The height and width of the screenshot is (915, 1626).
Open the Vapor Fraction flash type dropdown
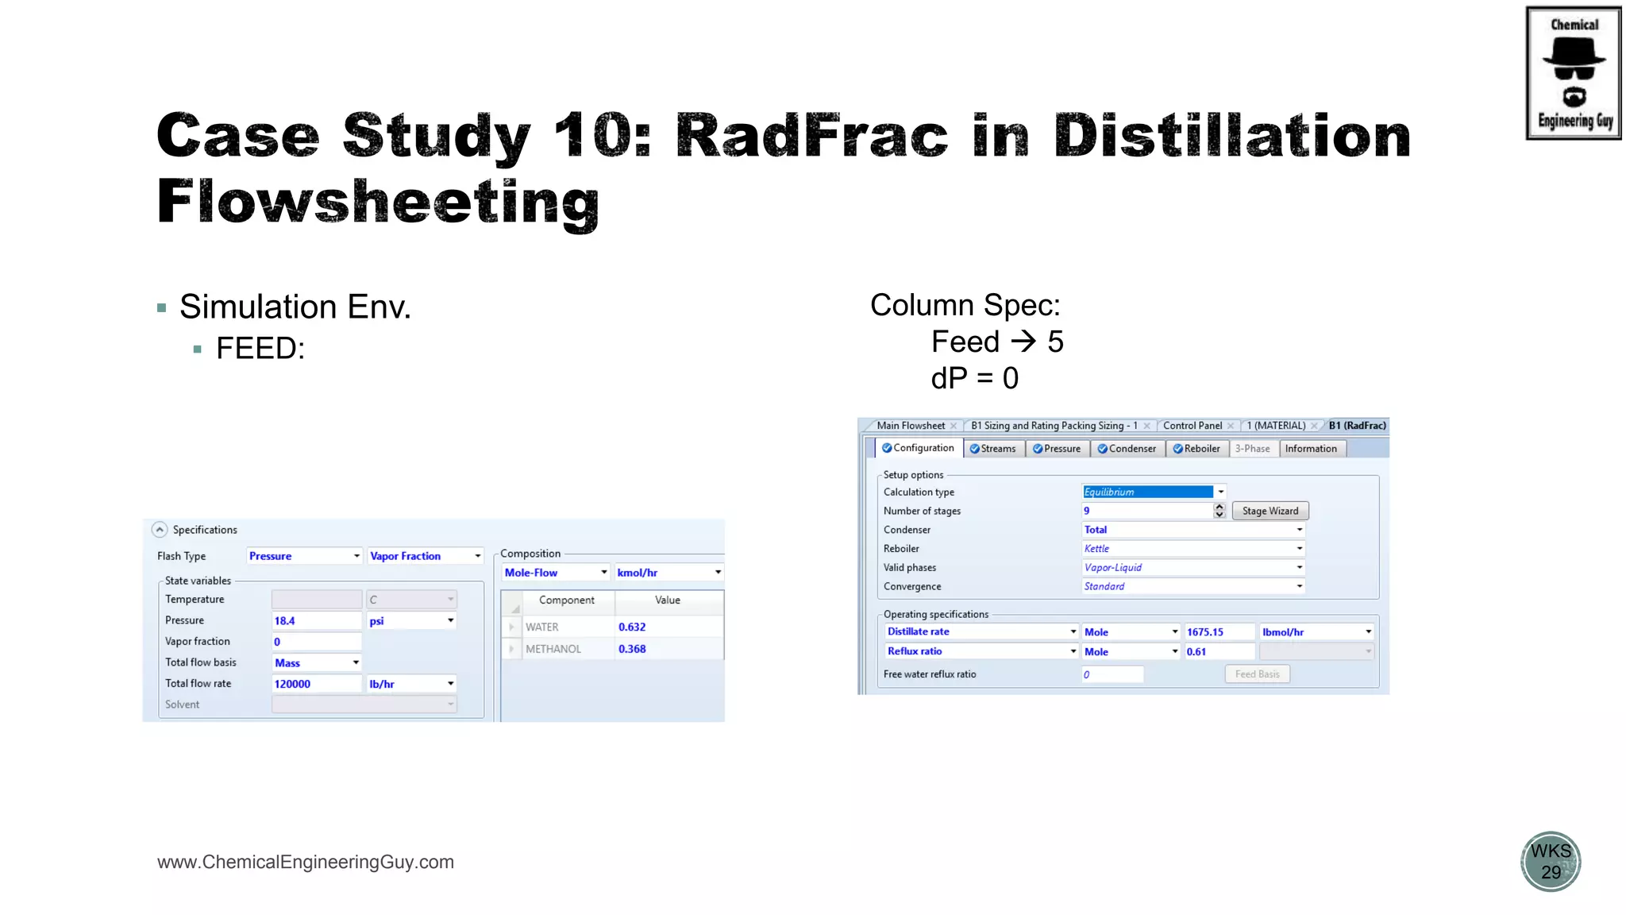coord(426,556)
